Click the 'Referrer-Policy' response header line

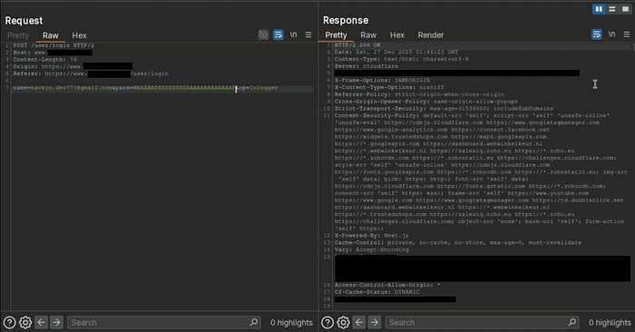coord(419,94)
